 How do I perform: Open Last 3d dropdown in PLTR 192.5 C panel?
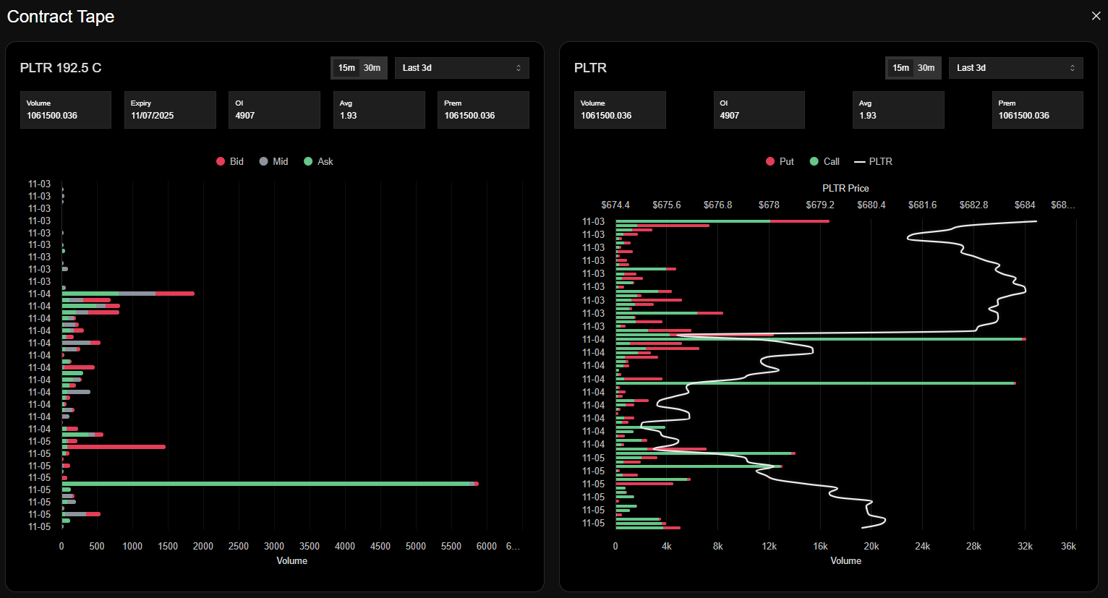coord(461,68)
